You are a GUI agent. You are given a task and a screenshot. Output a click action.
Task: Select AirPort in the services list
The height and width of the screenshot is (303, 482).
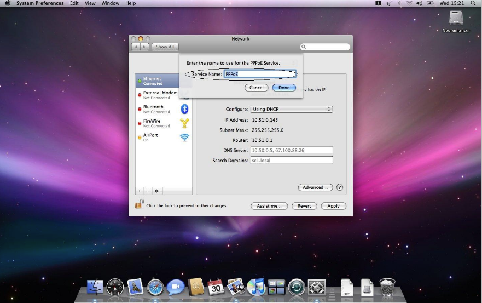(164, 138)
